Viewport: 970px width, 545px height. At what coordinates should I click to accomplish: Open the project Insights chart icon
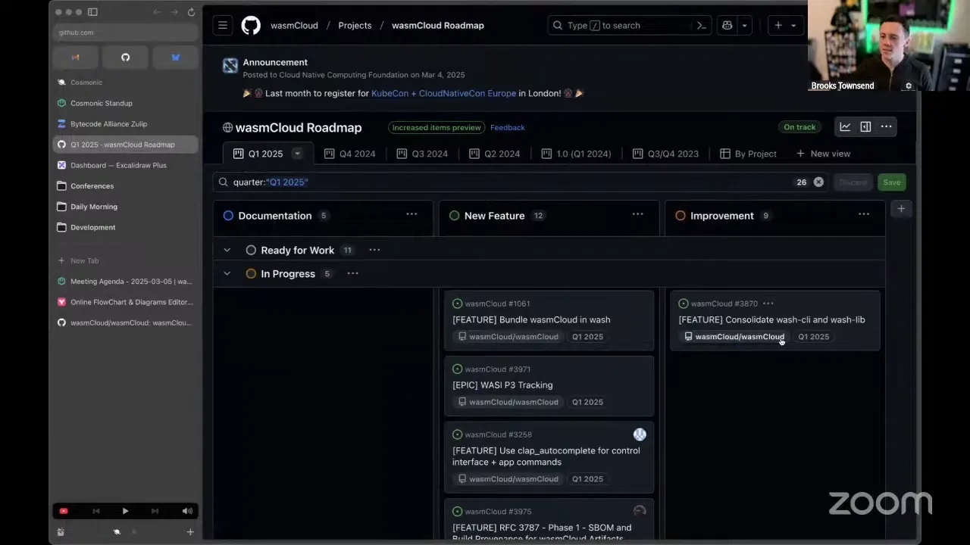tap(845, 126)
